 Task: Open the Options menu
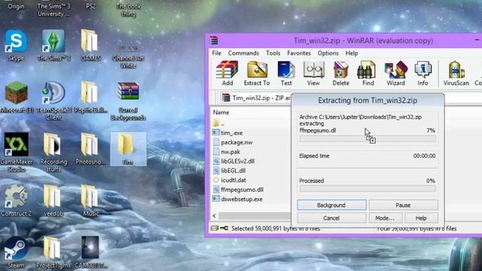pos(328,53)
